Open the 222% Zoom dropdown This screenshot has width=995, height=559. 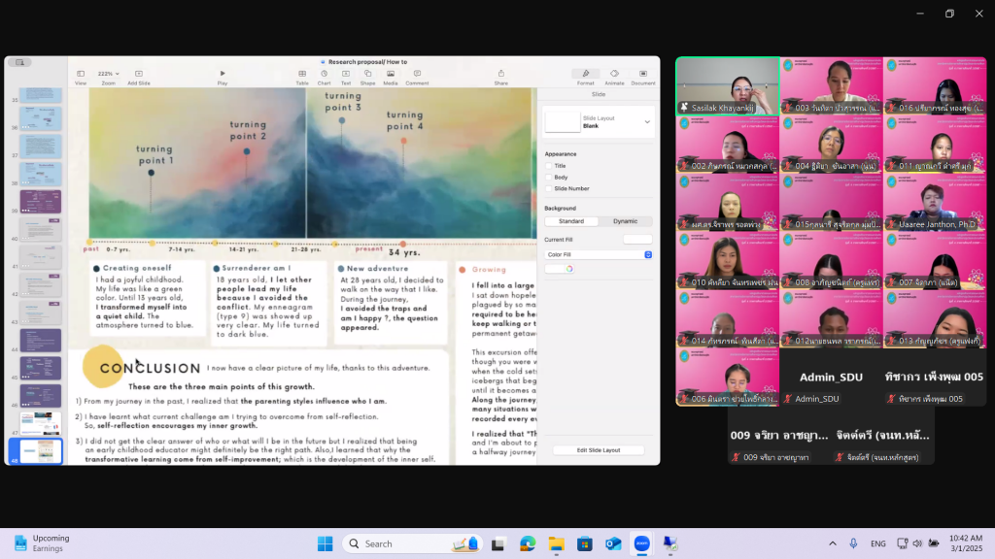click(x=109, y=74)
